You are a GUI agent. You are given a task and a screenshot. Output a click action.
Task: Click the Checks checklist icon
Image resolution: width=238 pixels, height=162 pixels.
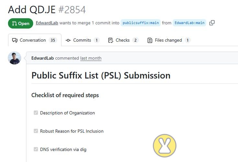tap(110, 40)
